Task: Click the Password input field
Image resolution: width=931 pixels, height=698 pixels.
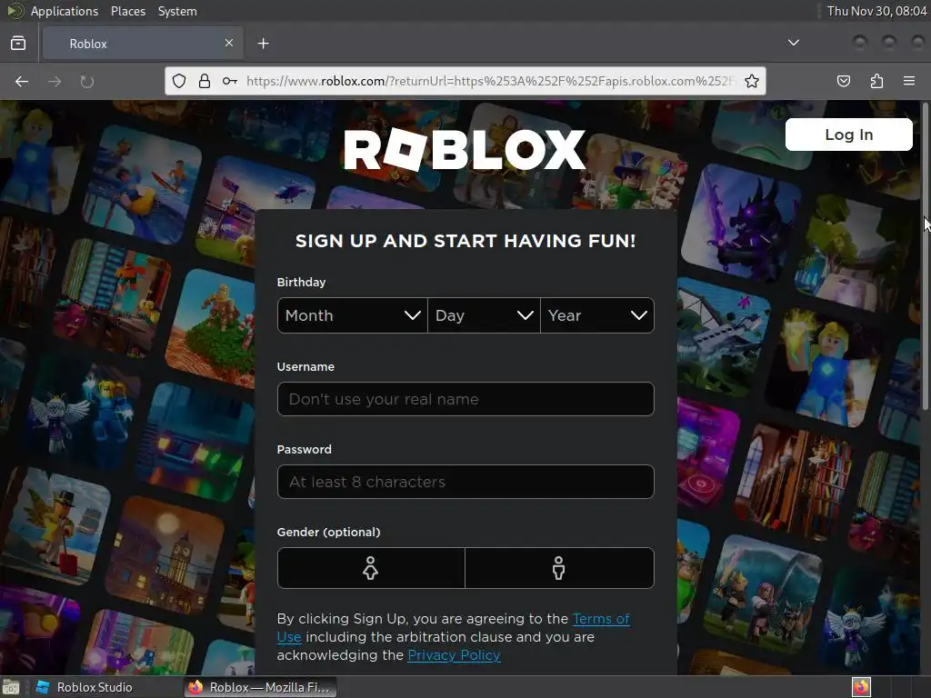Action: coord(465,482)
